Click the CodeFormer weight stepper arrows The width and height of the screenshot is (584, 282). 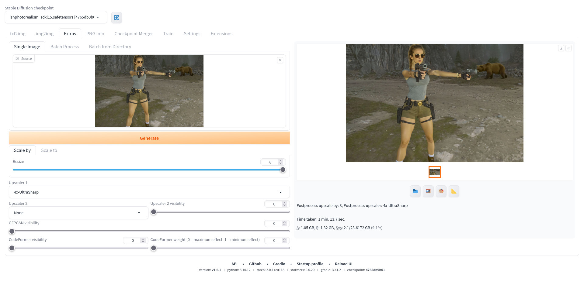tap(284, 240)
